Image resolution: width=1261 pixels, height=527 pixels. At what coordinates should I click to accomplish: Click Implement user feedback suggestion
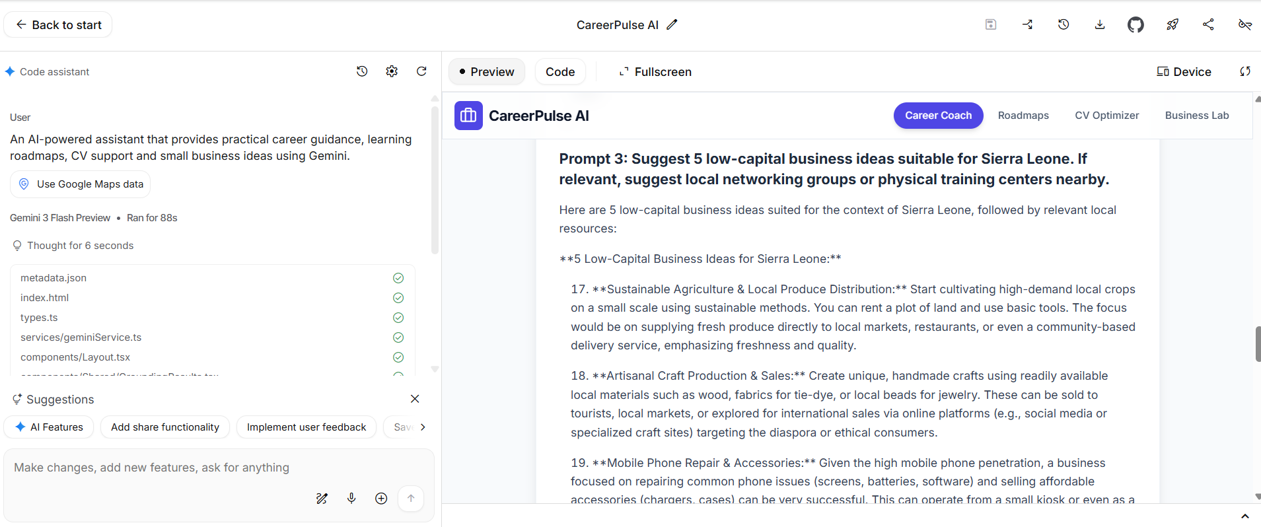point(306,427)
